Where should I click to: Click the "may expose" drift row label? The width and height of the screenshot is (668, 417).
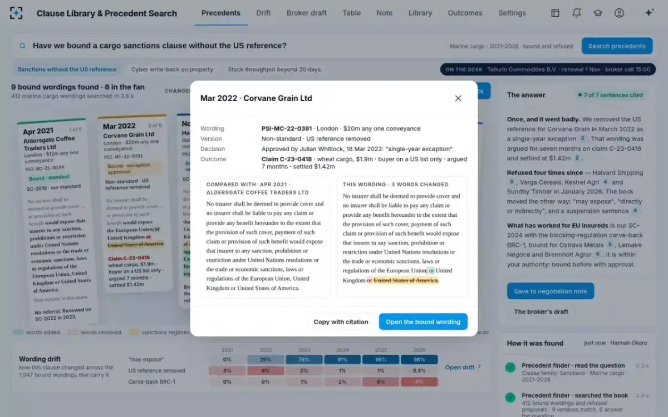146,359
